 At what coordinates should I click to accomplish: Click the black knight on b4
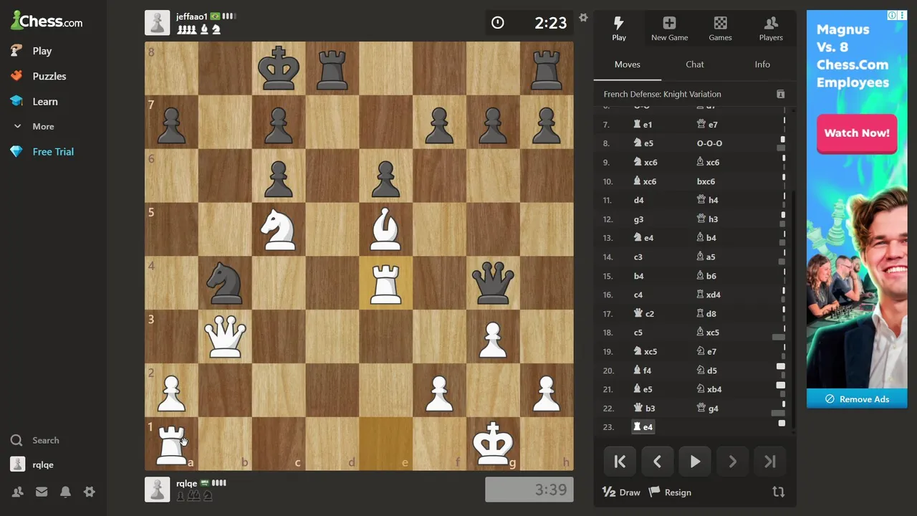(225, 283)
